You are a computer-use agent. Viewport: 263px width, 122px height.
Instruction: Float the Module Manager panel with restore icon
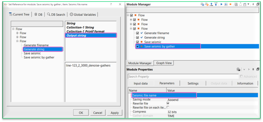258,4
